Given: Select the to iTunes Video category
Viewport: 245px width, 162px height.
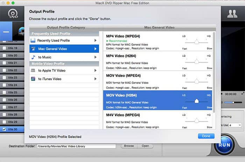Looking at the screenshot, I should pyautogui.click(x=64, y=79).
